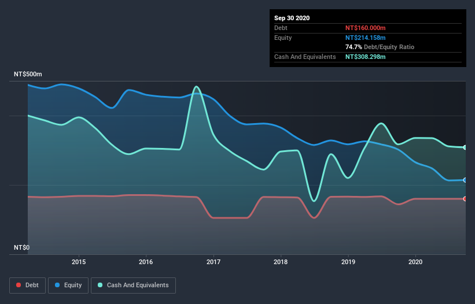Select the 2016 x-axis label
Screen dimensions: 475x304
tap(146, 262)
